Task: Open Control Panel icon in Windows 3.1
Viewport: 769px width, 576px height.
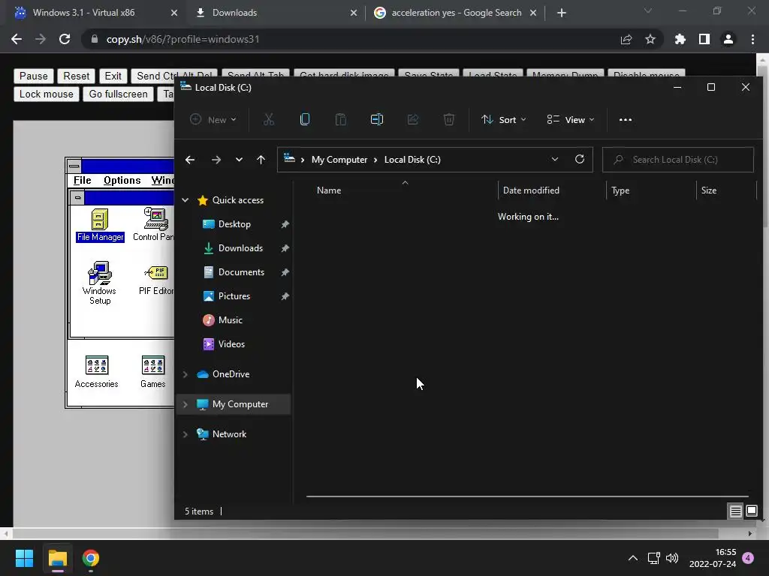Action: tap(154, 224)
